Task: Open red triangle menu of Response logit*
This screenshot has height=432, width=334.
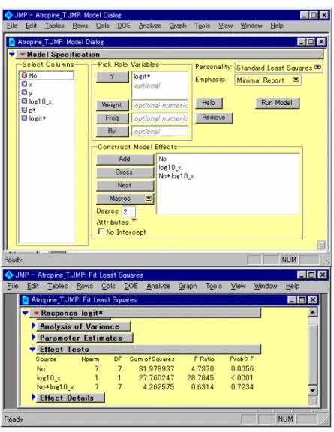Action: (36, 313)
